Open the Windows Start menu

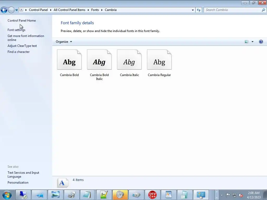click(x=7, y=195)
